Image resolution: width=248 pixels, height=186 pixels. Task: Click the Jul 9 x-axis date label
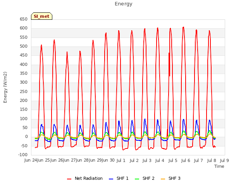224,161
